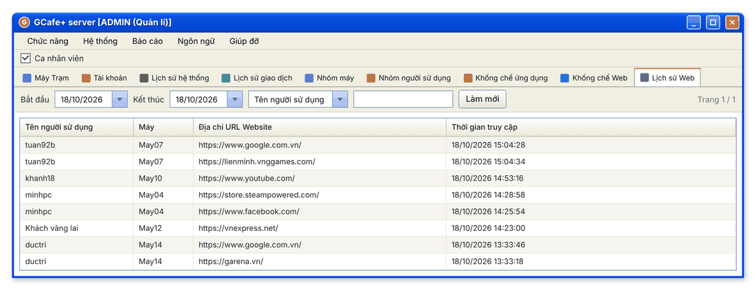756x290 pixels.
Task: Click the Khách vãng lai user cell
Action: [x=77, y=228]
